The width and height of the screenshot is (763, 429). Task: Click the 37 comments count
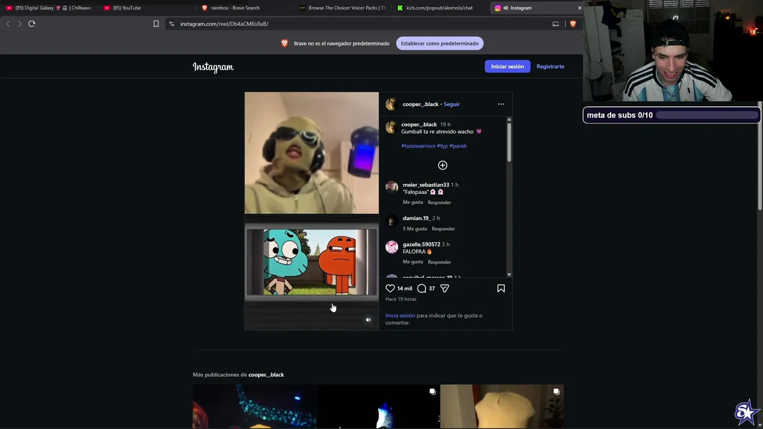pyautogui.click(x=432, y=288)
